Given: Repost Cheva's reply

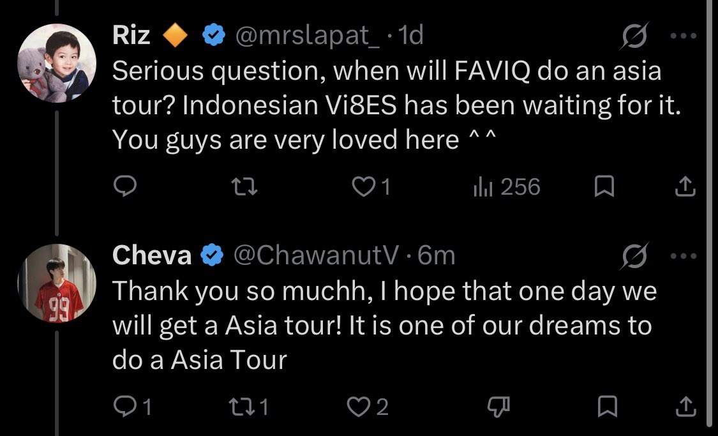Looking at the screenshot, I should click(x=250, y=406).
